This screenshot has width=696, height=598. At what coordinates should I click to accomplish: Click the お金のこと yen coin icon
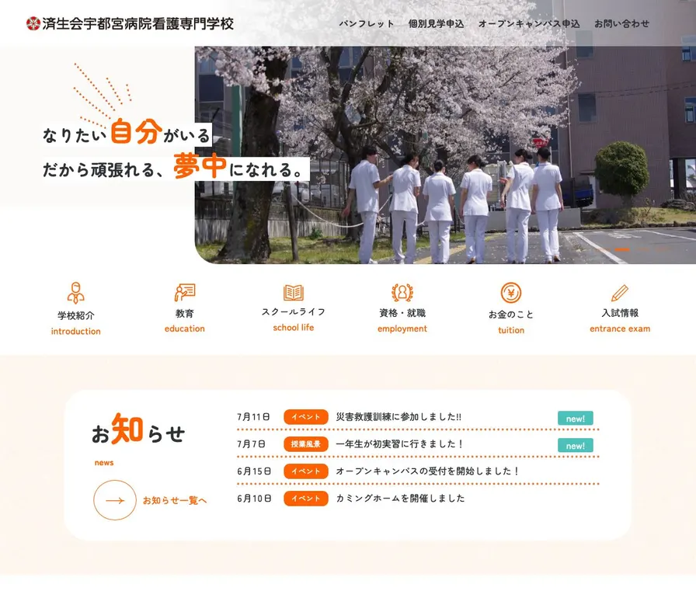[x=511, y=294]
